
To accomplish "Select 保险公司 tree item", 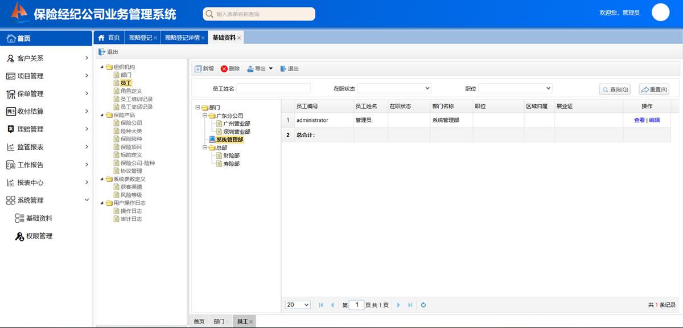I will tap(131, 123).
